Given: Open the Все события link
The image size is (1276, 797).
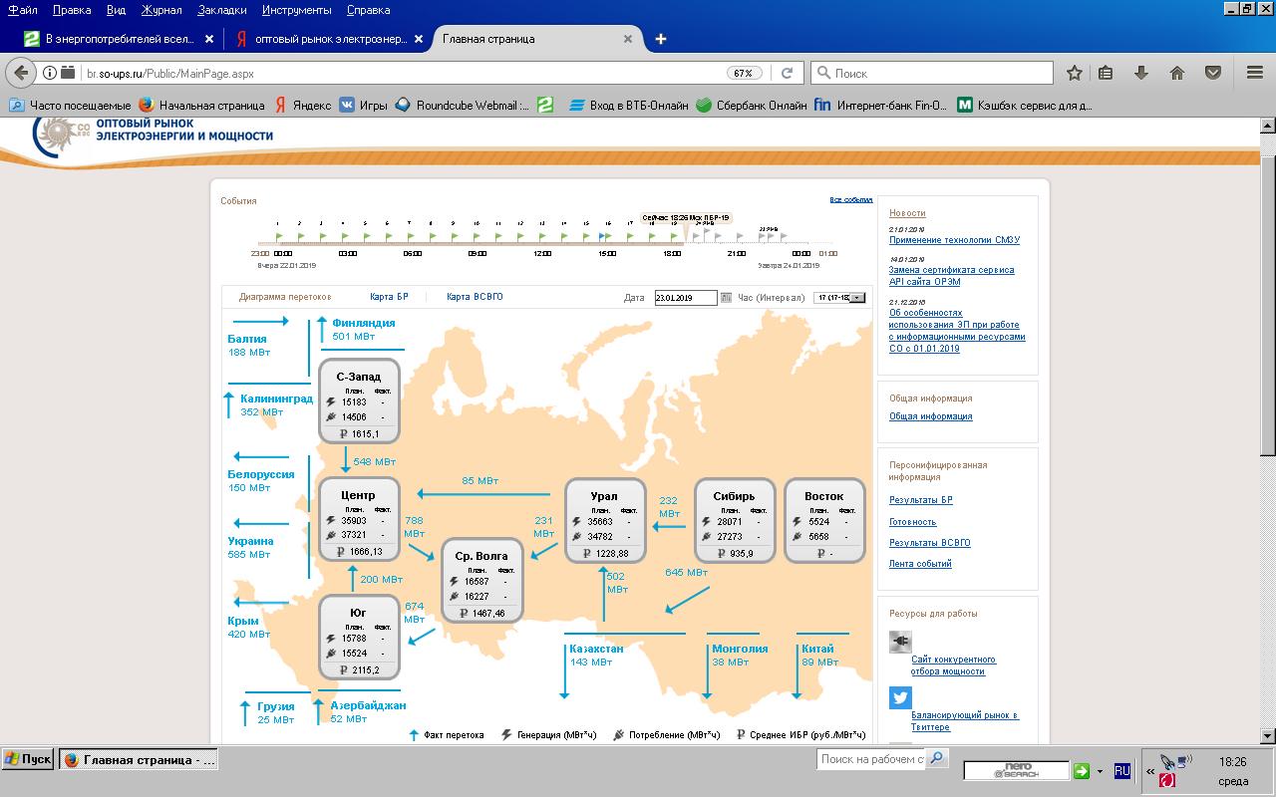Looking at the screenshot, I should click(851, 200).
